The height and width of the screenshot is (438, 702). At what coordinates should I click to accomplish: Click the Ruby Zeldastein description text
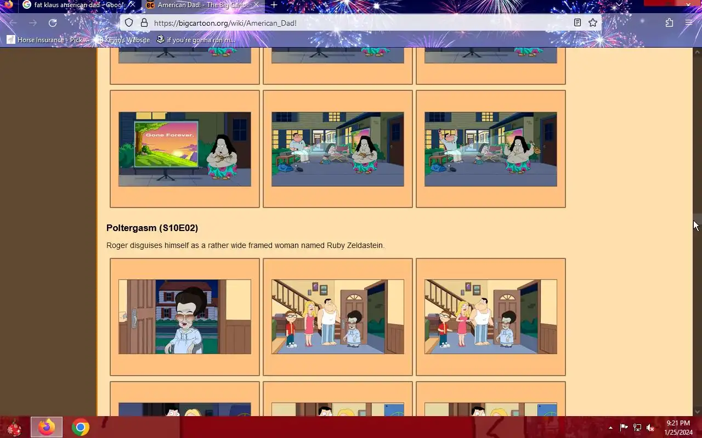(245, 245)
